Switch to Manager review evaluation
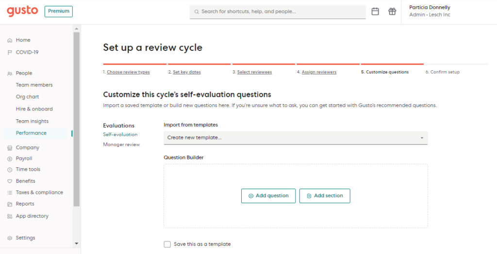497x254 pixels. [x=121, y=144]
